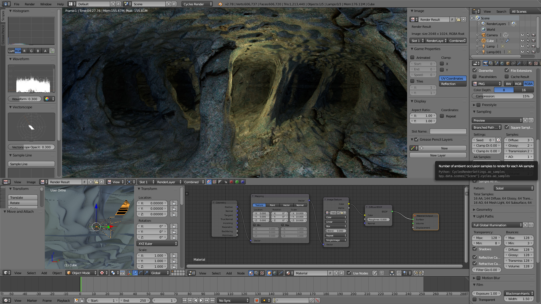The width and height of the screenshot is (541, 304).
Task: Hide Camera with the eye icon in outliner
Action: tap(522, 35)
